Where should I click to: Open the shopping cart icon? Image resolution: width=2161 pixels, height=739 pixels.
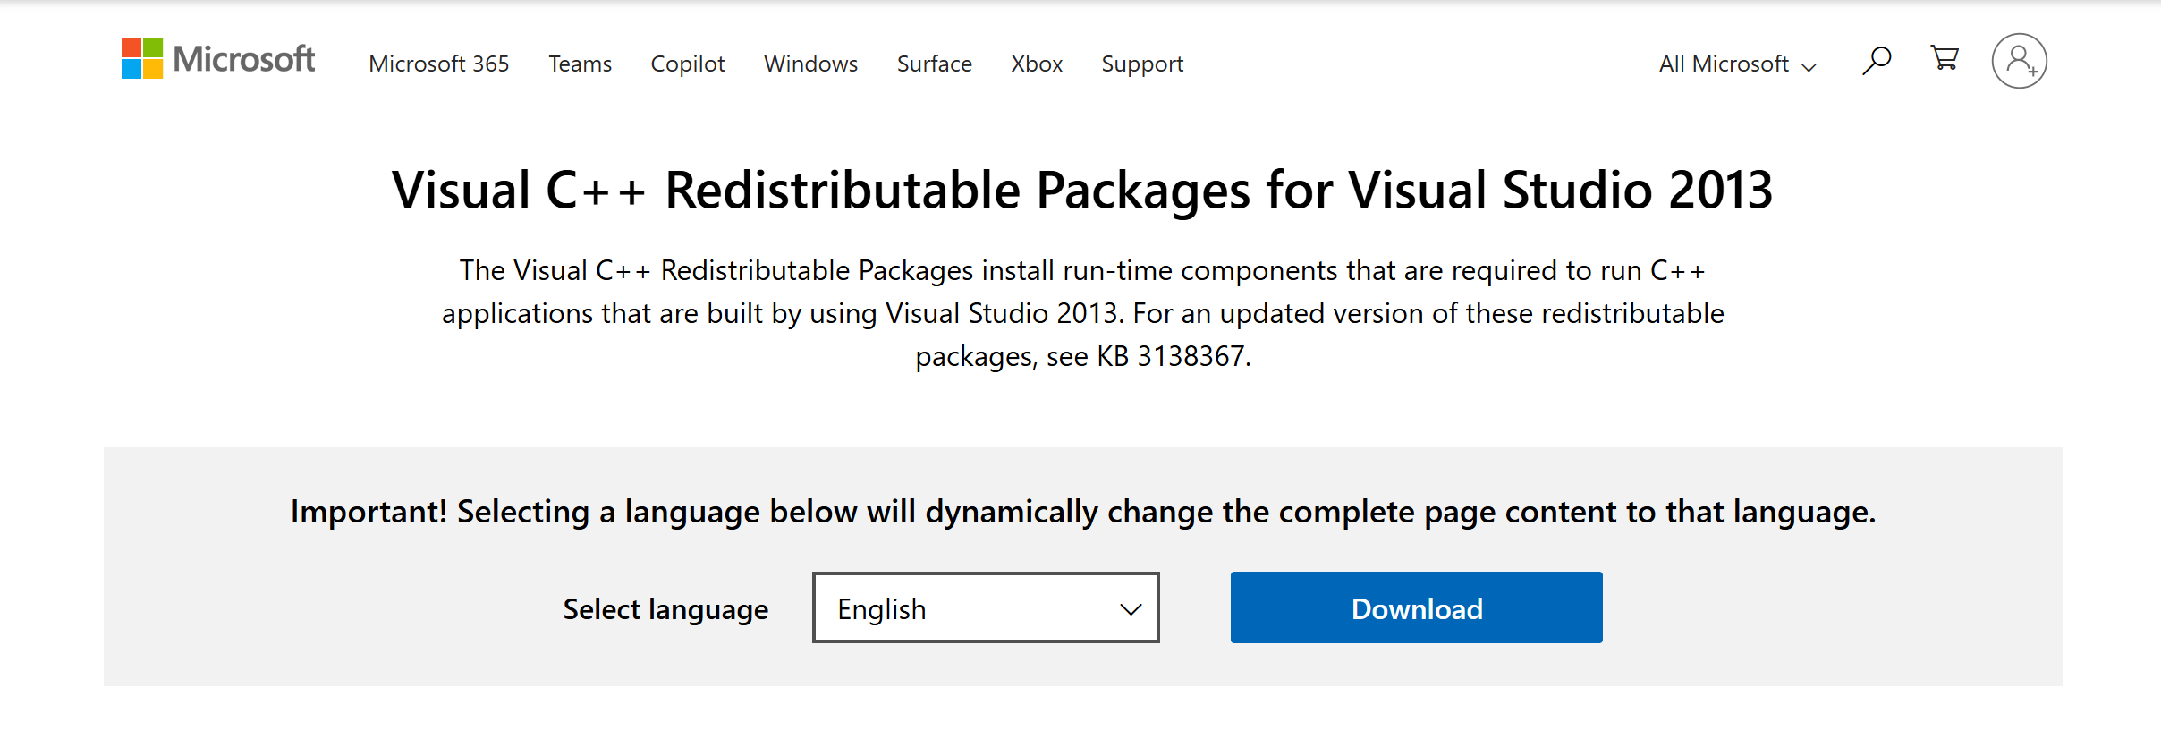(x=1945, y=59)
